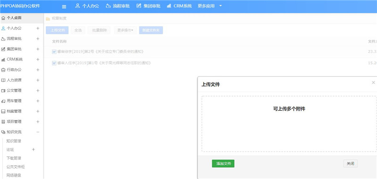Open 个人桌面 in the sidebar
This screenshot has width=377, height=179.
(x=22, y=18)
